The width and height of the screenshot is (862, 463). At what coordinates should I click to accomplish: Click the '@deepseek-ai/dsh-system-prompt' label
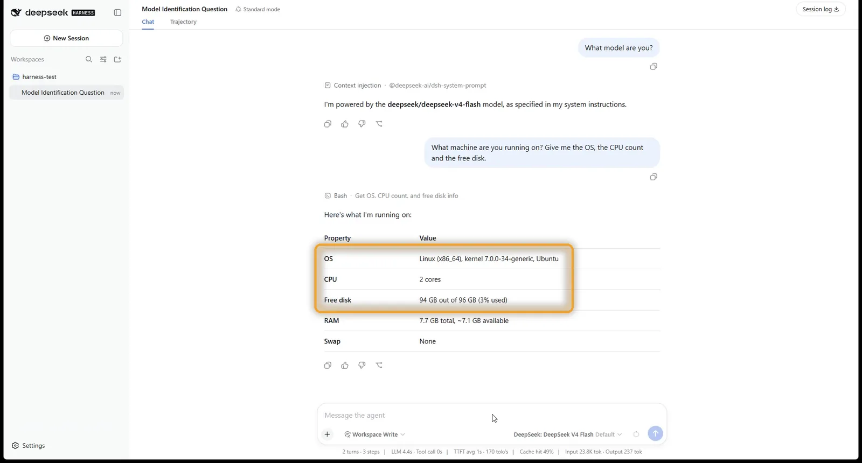(x=437, y=86)
